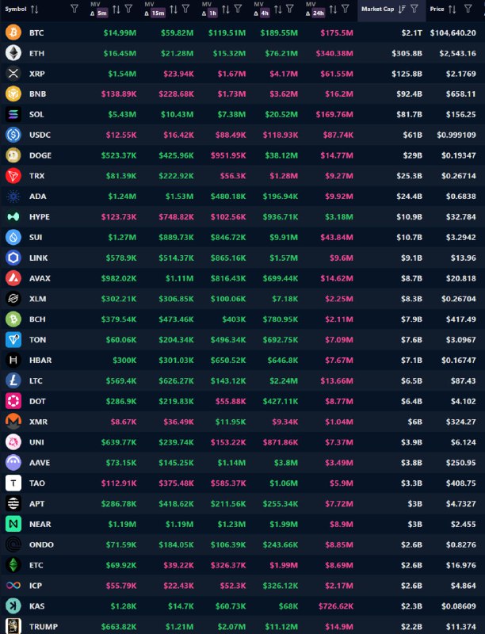Screen dimensions: 485x634
Task: Open filter for MV 15m column
Action: click(186, 9)
